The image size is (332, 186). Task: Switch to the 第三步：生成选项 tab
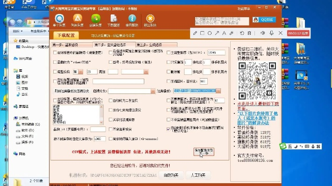click(147, 45)
